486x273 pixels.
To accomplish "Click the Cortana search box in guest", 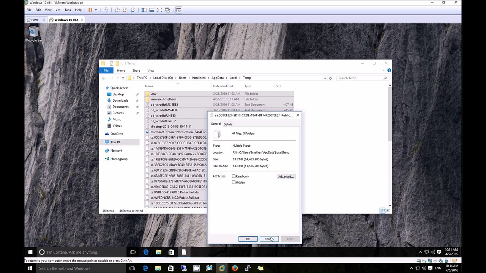I will pos(82,252).
